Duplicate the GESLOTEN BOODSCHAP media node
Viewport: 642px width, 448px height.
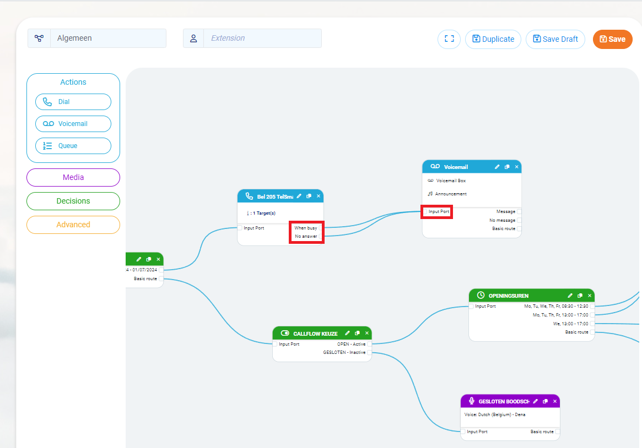click(545, 401)
